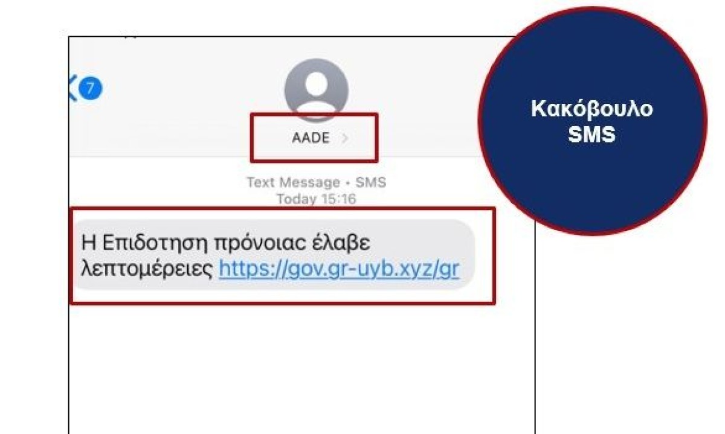This screenshot has width=725, height=434.
Task: Tap the Today 15:16 timestamp
Action: point(316,199)
